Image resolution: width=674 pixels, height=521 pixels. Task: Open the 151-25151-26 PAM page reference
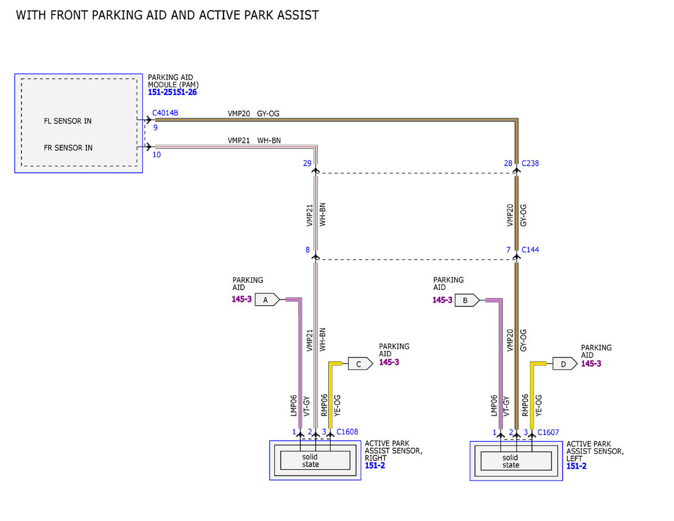tap(172, 92)
